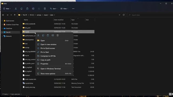Click Rename icon in the context menu
173x97 pixels.
[53, 35]
